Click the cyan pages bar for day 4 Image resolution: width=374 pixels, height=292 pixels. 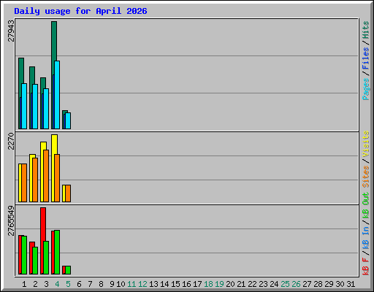pyautogui.click(x=57, y=95)
